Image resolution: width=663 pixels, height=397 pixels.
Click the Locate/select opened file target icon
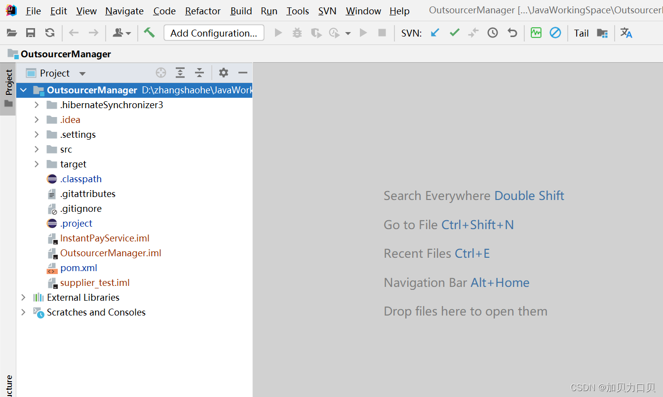coord(161,73)
